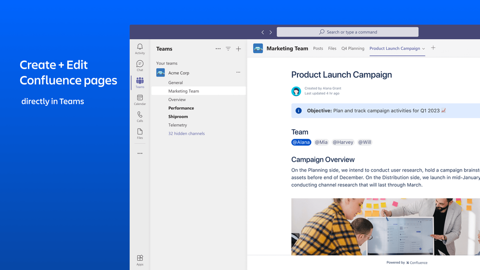Click the Acme Corp team avatar
Viewport: 480px width, 270px height.
[160, 73]
